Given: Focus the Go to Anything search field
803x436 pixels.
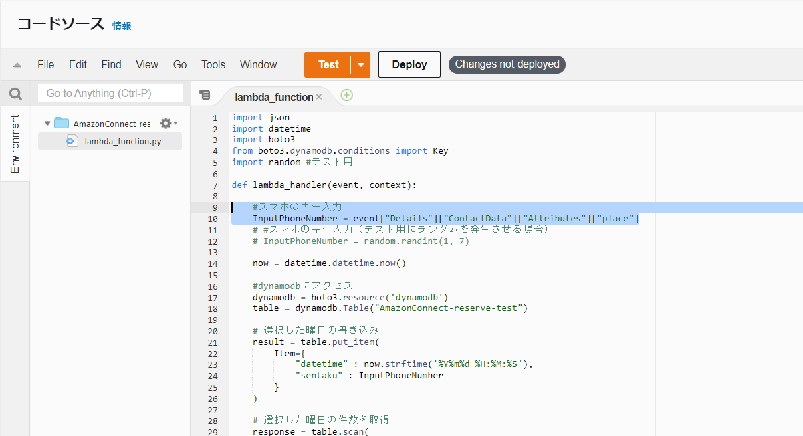Looking at the screenshot, I should (x=110, y=94).
